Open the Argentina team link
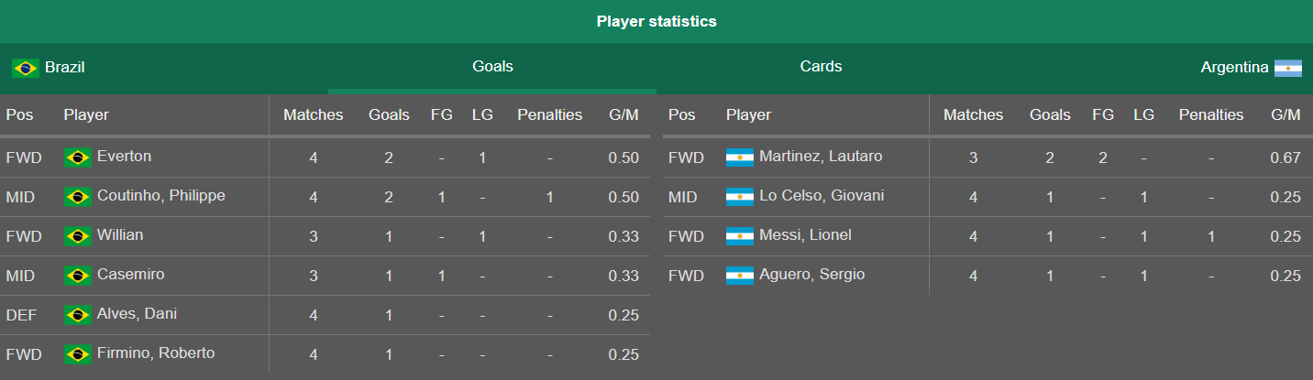The width and height of the screenshot is (1313, 380). point(1234,68)
